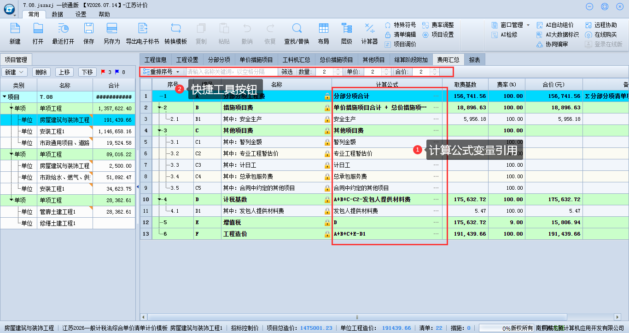This screenshot has width=629, height=333.
Task: Open the 报表 tab
Action: point(475,60)
